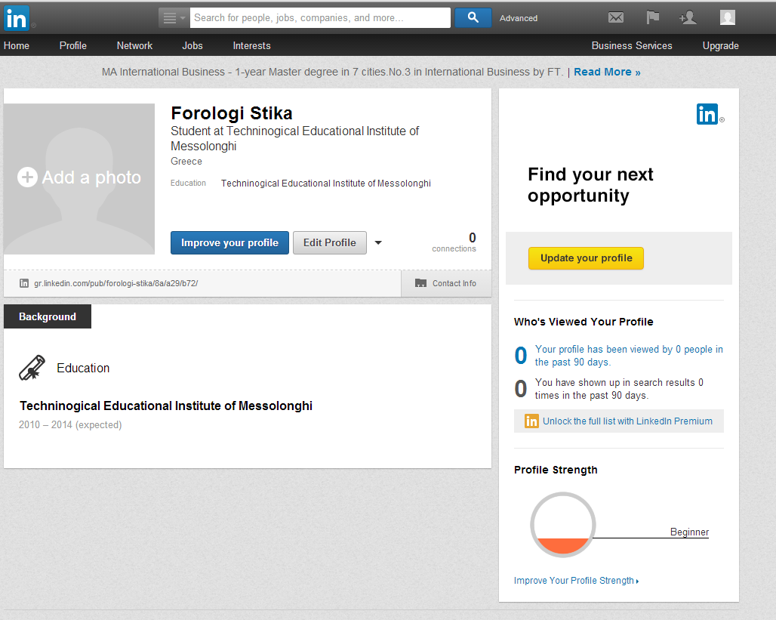Click the 0 connections count
This screenshot has height=620, width=776.
tap(454, 242)
